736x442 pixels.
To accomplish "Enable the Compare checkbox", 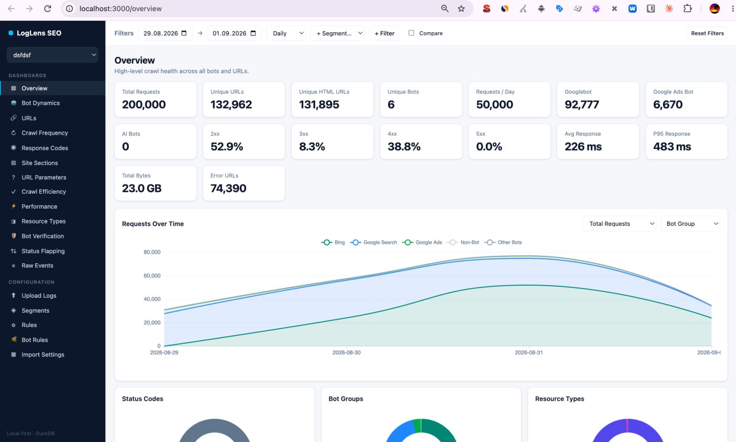I will (411, 33).
